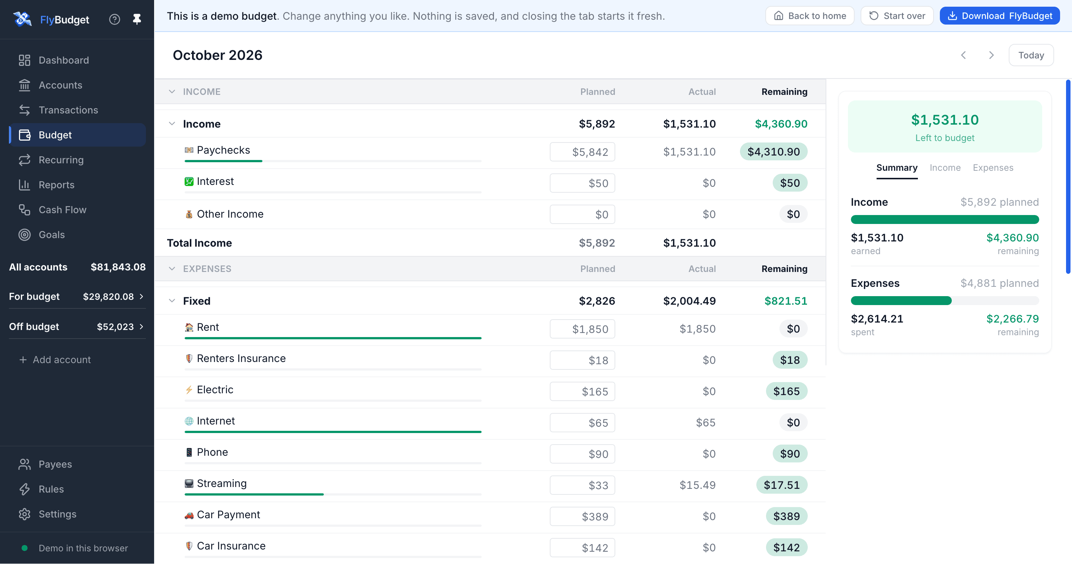1072x564 pixels.
Task: Collapse the Income group chevron
Action: coord(172,124)
